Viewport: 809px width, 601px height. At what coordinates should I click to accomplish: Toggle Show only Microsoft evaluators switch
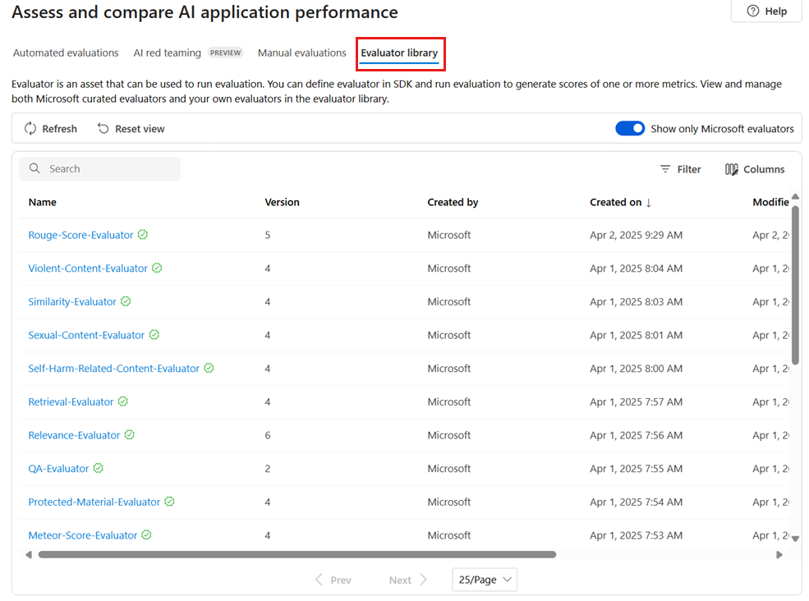[x=630, y=128]
